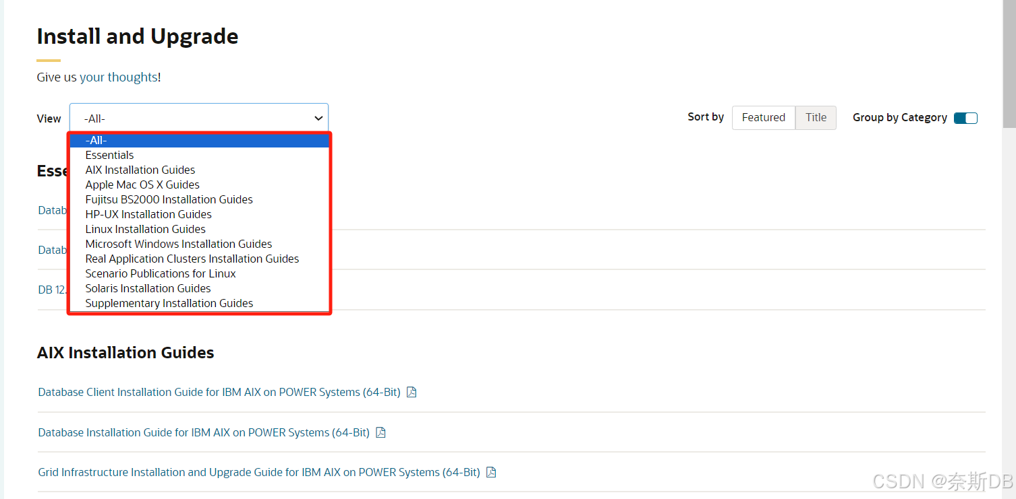Open Database Client Installation Guide for IBM AIX
This screenshot has width=1016, height=499.
219,392
